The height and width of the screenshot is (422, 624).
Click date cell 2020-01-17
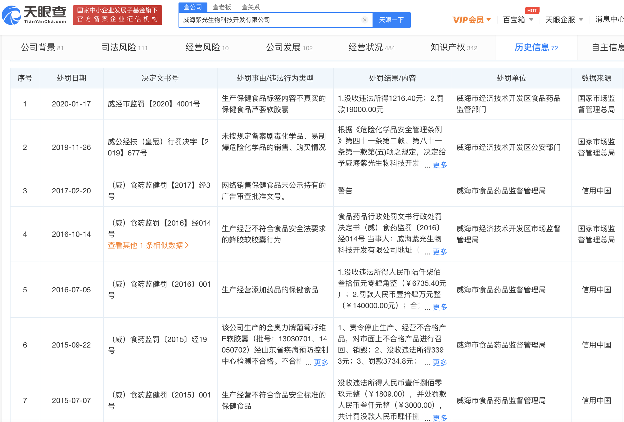[71, 104]
